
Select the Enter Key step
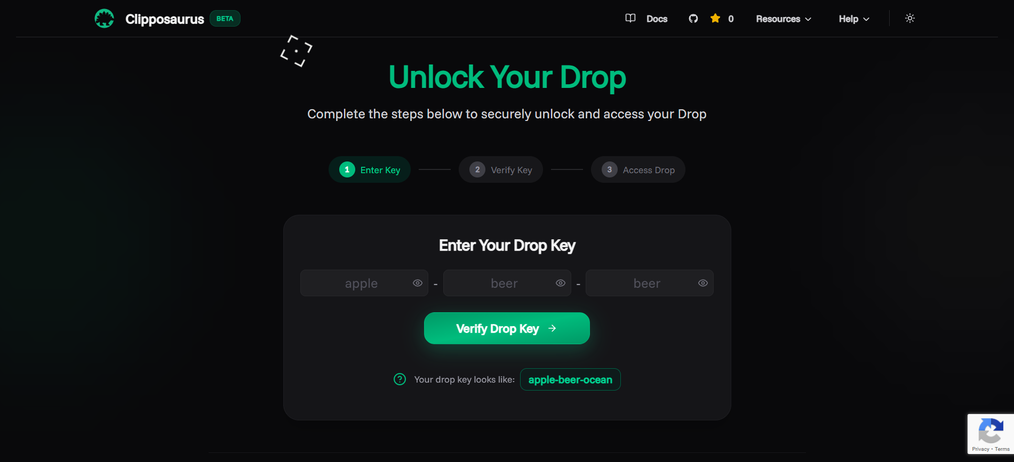tap(370, 169)
